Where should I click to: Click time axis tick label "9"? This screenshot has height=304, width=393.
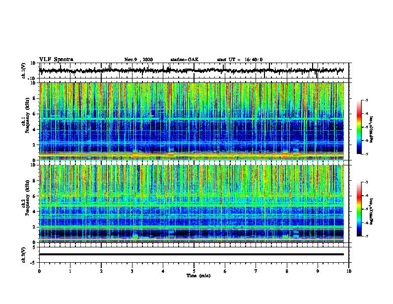(x=318, y=271)
